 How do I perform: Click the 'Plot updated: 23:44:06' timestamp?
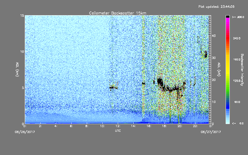[x=216, y=7]
